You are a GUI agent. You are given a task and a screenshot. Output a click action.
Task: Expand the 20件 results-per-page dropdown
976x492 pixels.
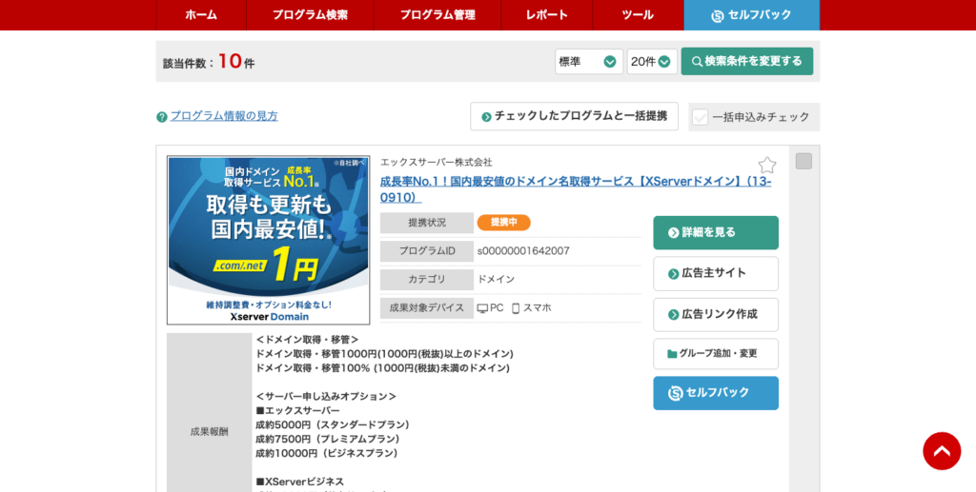point(652,62)
